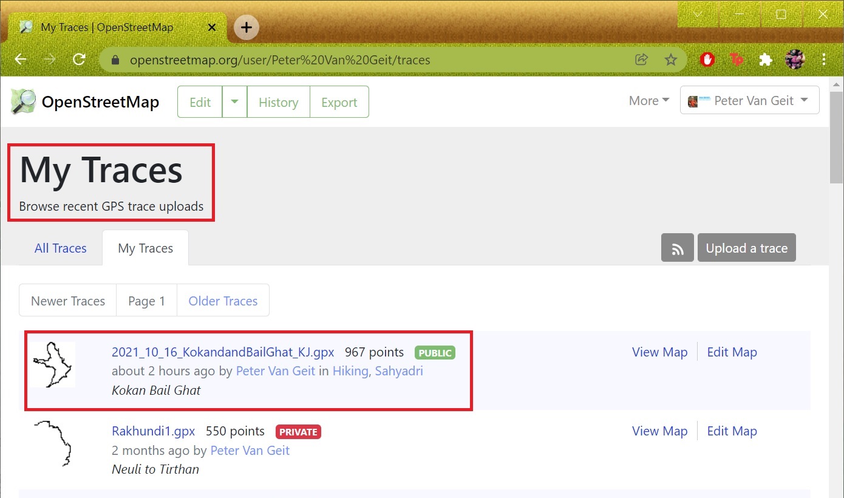Close the My Traces browser tab
The width and height of the screenshot is (844, 498).
pyautogui.click(x=212, y=27)
